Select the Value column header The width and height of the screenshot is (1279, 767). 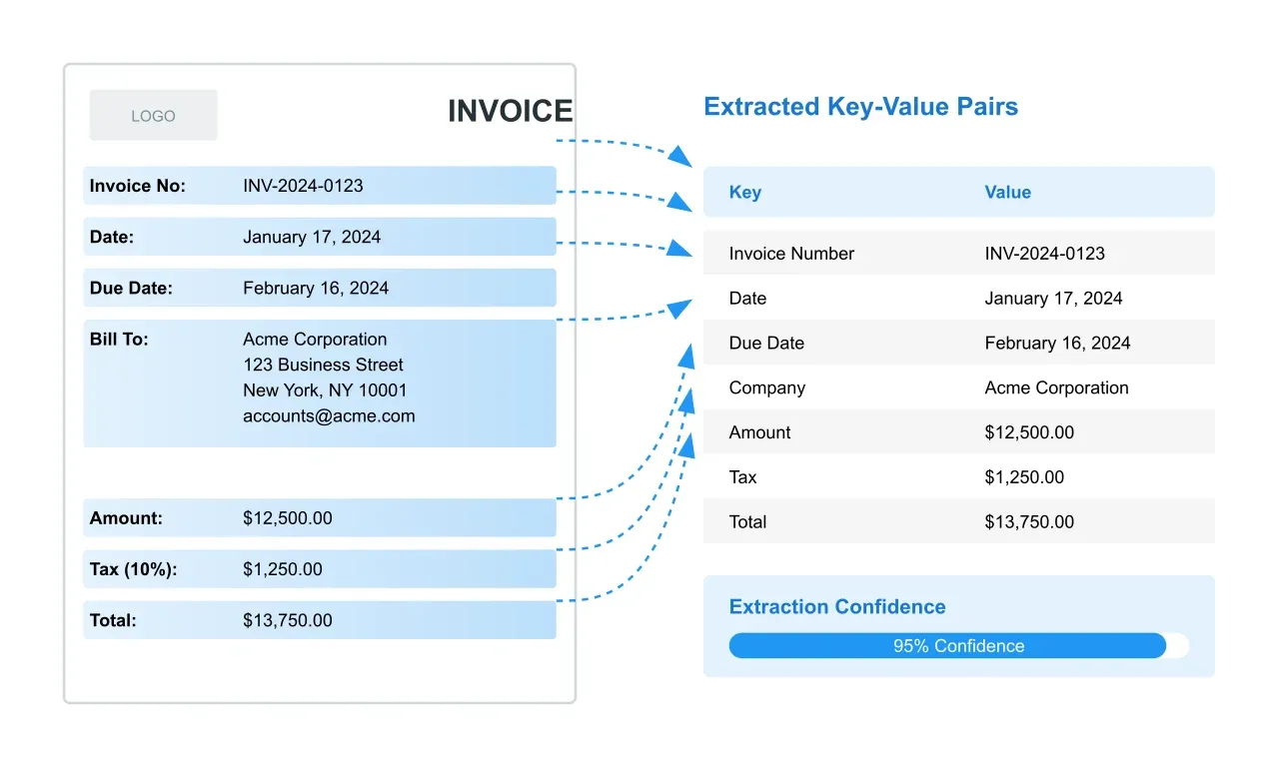(1007, 192)
